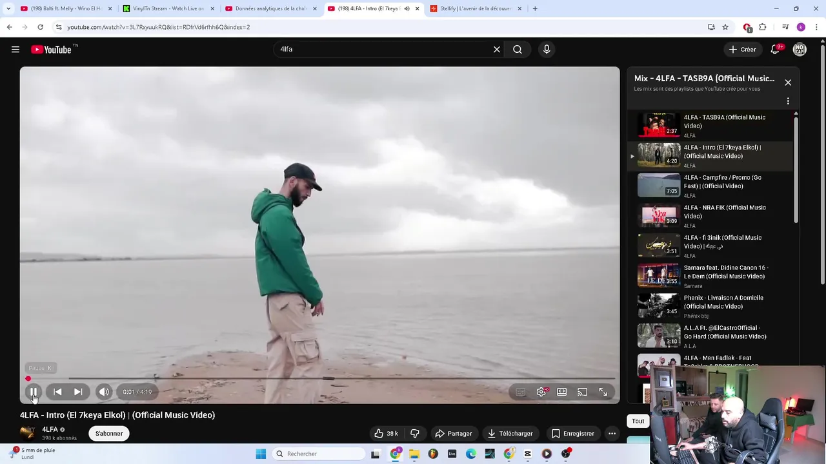
Task: Open the 4LFA channel avatar
Action: (x=28, y=434)
